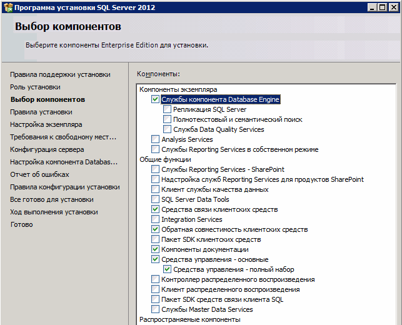Check SQL Server Data Tools checkbox
The width and height of the screenshot is (402, 325).
click(155, 199)
